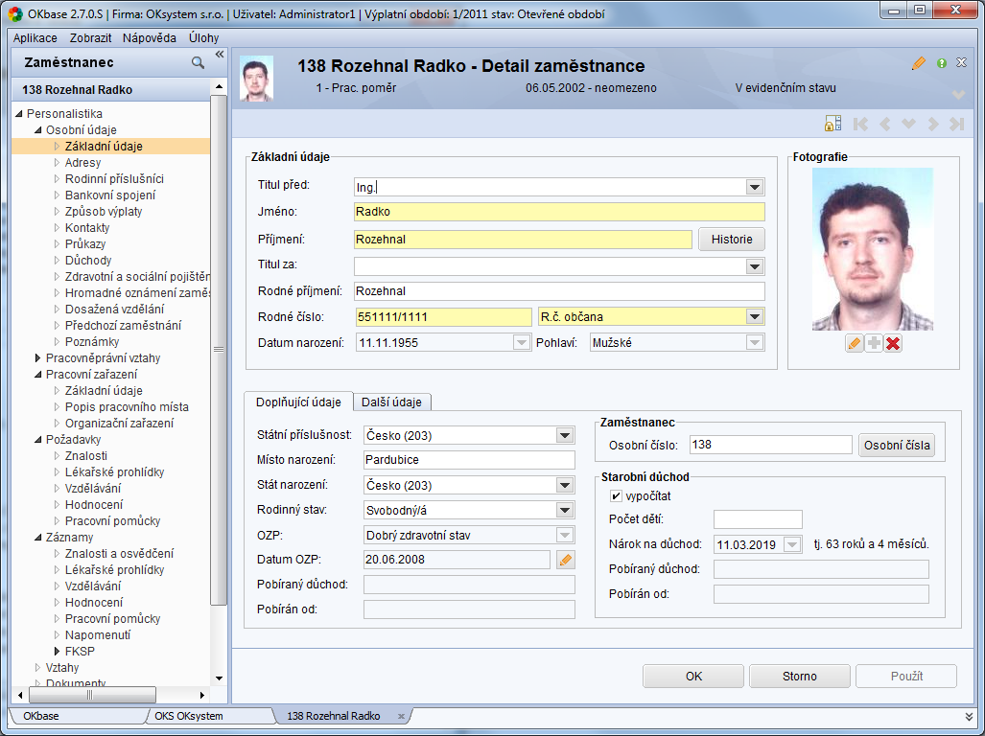Toggle the vypočítat checkbox
This screenshot has height=736, width=985.
pyautogui.click(x=616, y=496)
